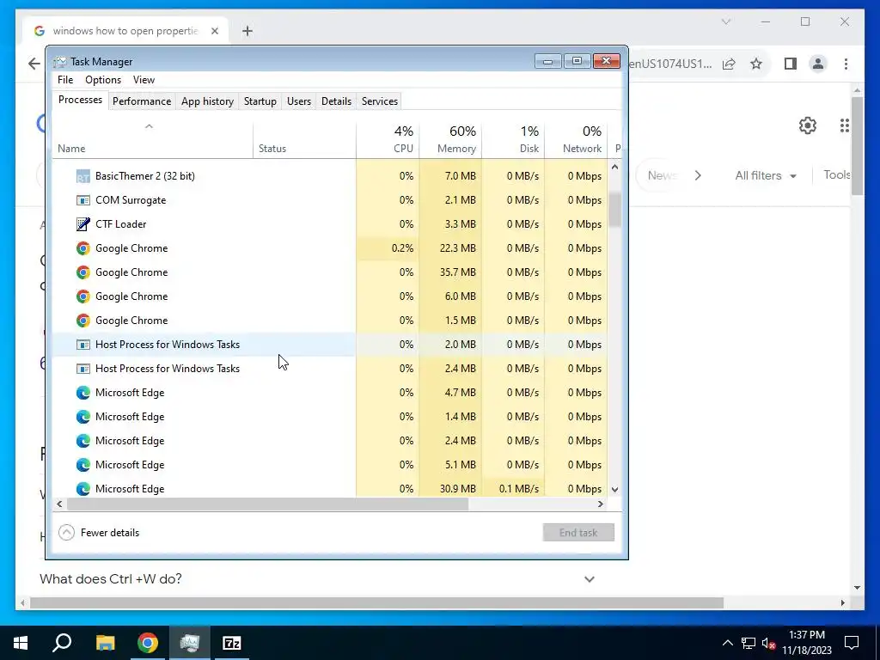
Task: Select the first Host Process for Windows Tasks row
Action: tap(330, 345)
